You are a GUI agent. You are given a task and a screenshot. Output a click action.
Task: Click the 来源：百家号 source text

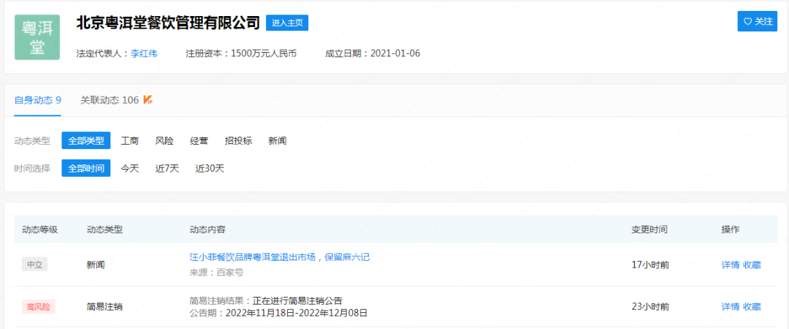pos(216,273)
